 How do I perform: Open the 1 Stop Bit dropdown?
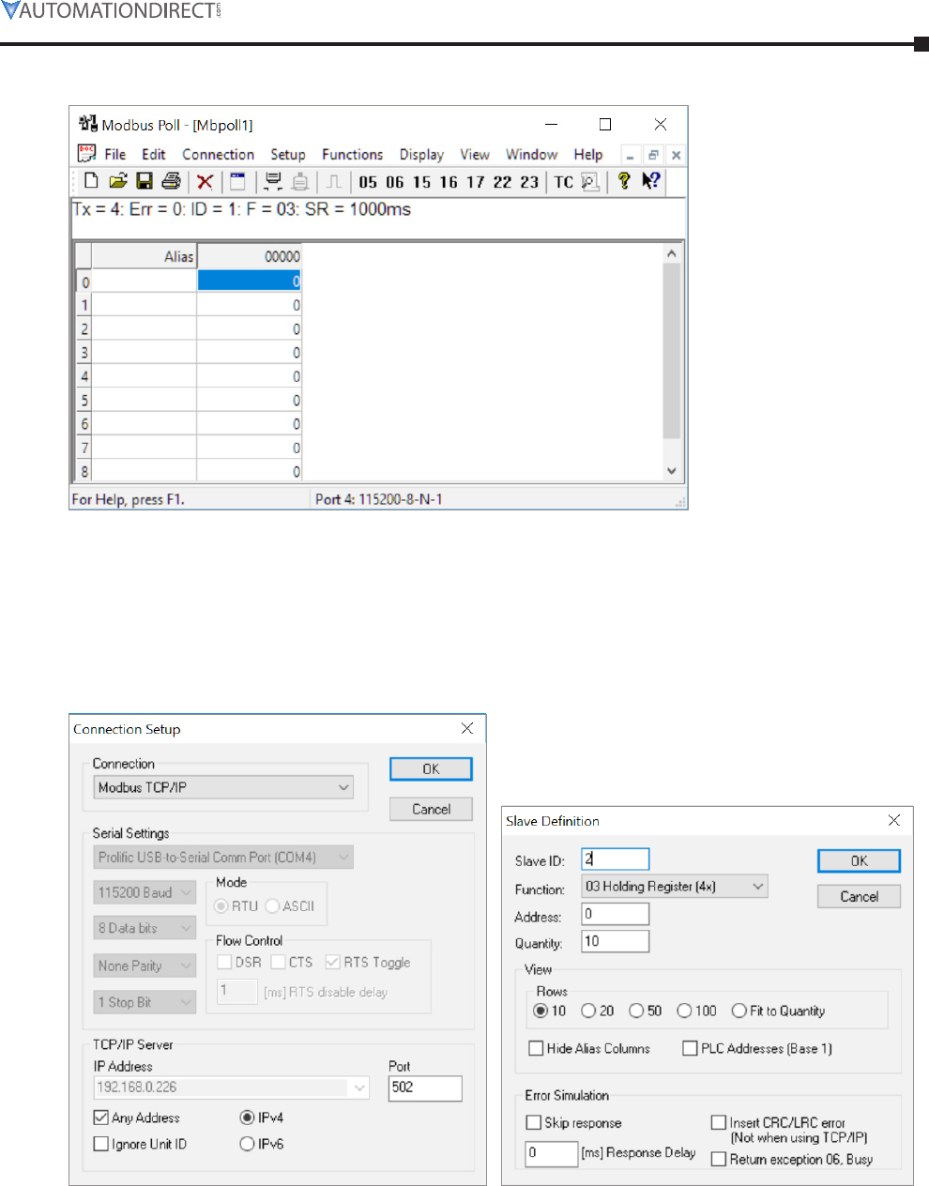click(145, 1002)
